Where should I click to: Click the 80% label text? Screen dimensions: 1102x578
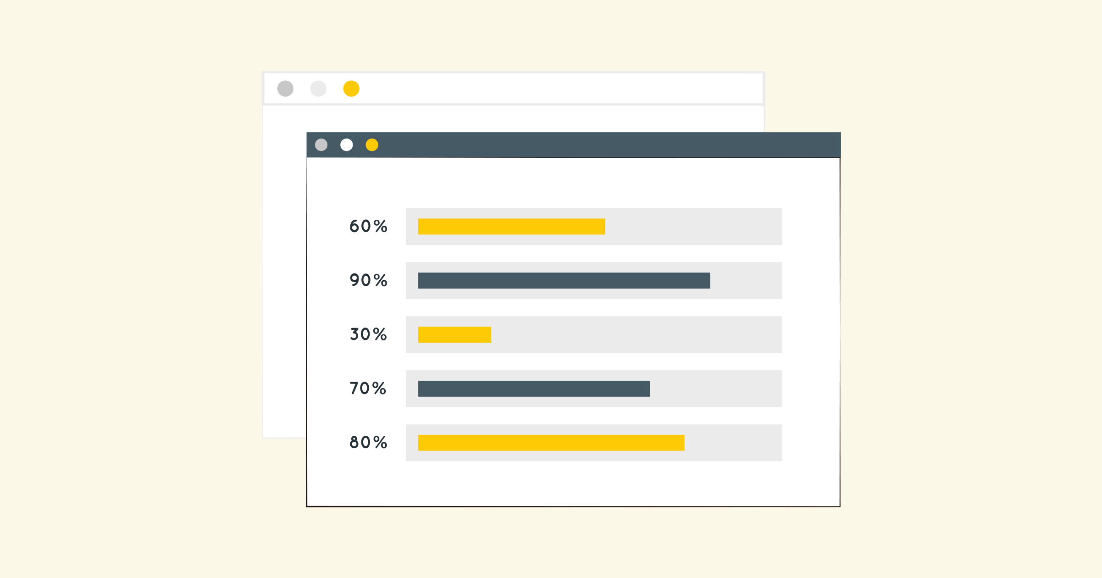tap(368, 443)
